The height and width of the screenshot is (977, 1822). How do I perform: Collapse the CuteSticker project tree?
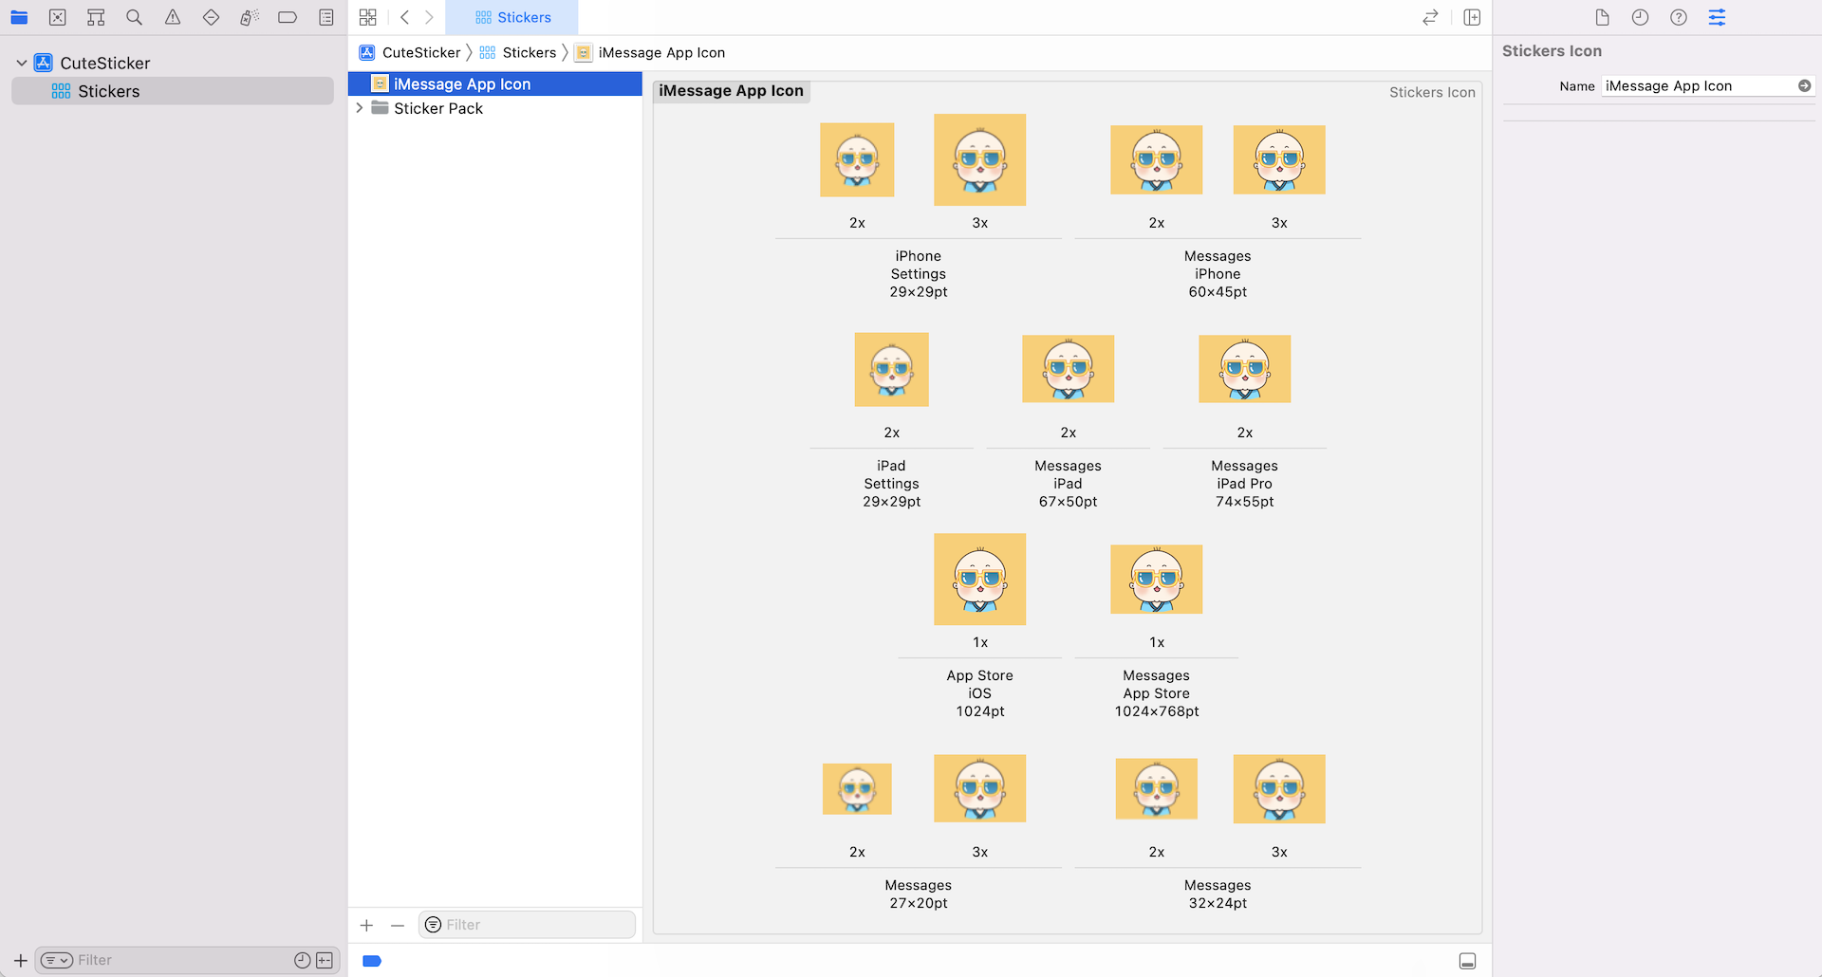click(x=21, y=63)
